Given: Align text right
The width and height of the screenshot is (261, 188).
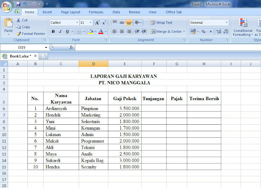Looking at the screenshot, I should click(129, 31).
